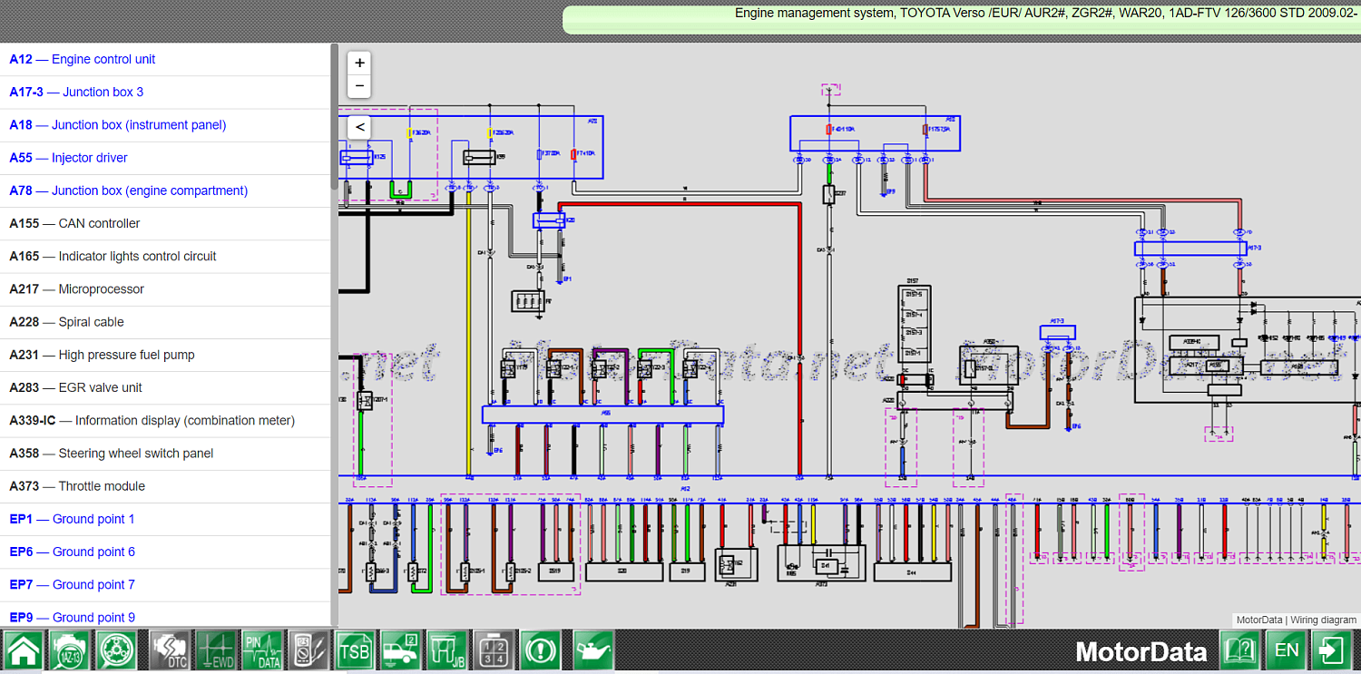Select the A155 CAN controller row
Image resolution: width=1361 pixels, height=674 pixels.
[x=74, y=223]
